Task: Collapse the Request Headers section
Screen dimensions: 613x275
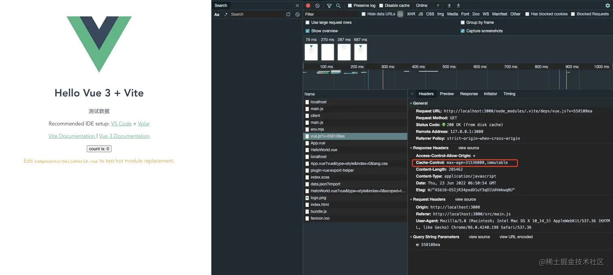Action: pyautogui.click(x=411, y=200)
